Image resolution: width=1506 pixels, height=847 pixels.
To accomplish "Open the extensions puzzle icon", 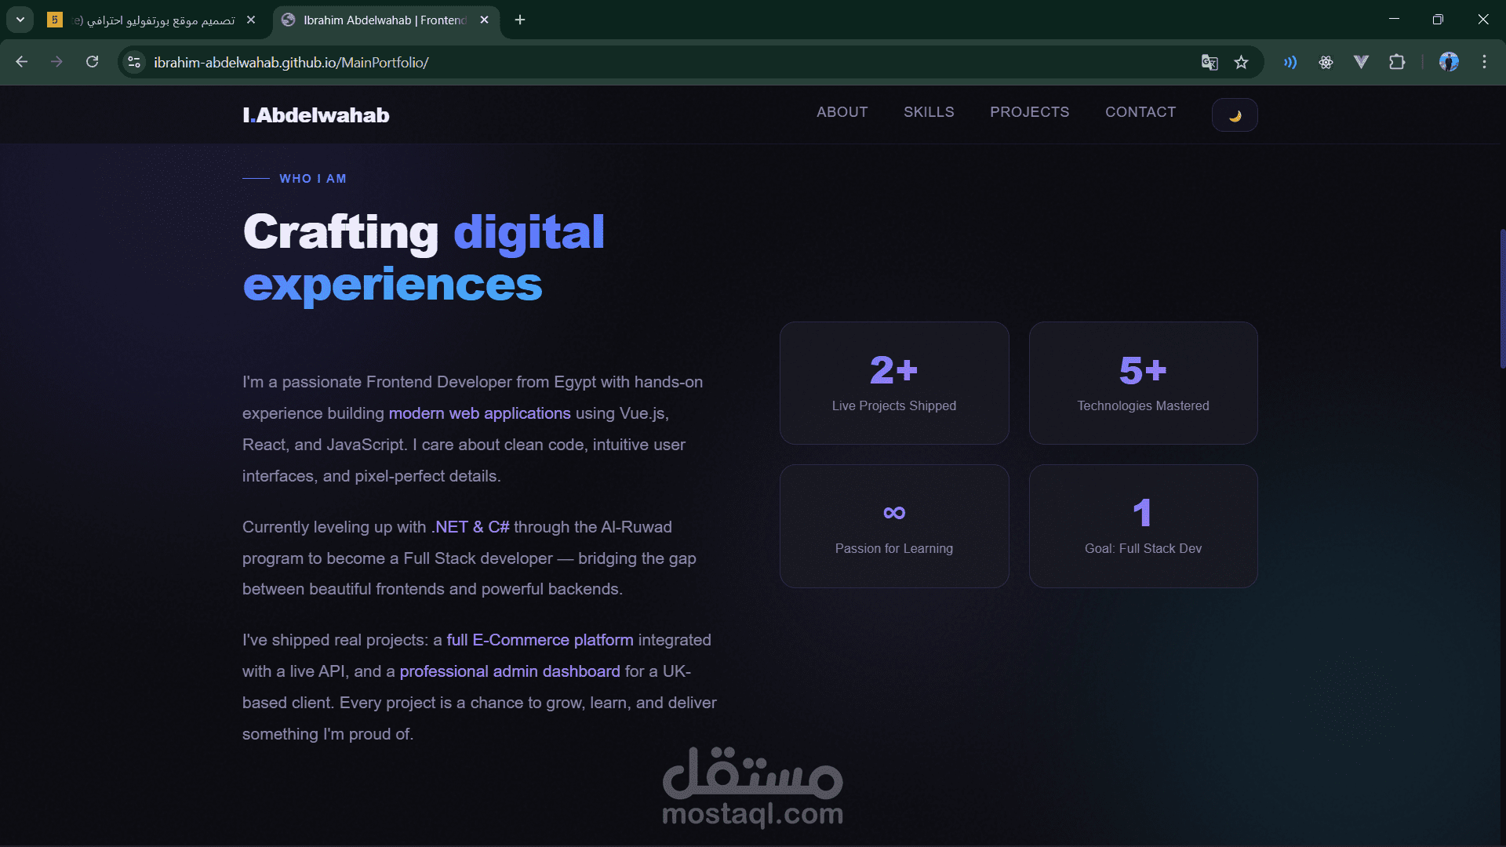I will (1396, 63).
